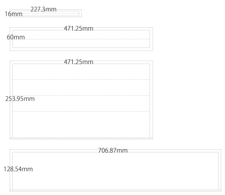This screenshot has height=195, width=225.
Task: Select the inner area of the 706.87mm rectangle
Action: (115, 171)
